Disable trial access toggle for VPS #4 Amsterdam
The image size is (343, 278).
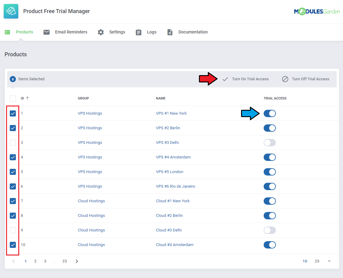point(270,157)
